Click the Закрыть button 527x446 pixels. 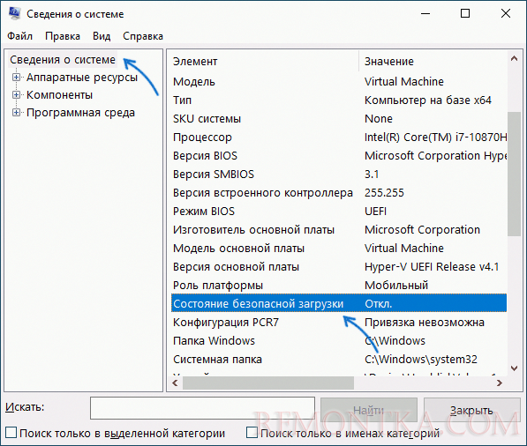pyautogui.click(x=471, y=410)
